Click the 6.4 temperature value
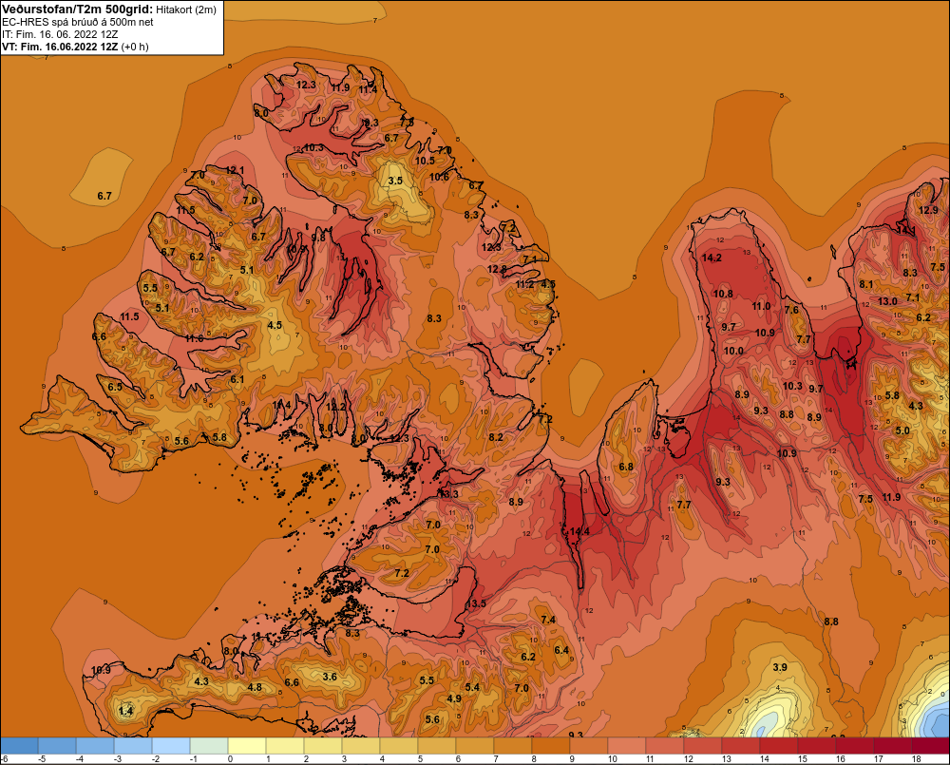 [561, 650]
